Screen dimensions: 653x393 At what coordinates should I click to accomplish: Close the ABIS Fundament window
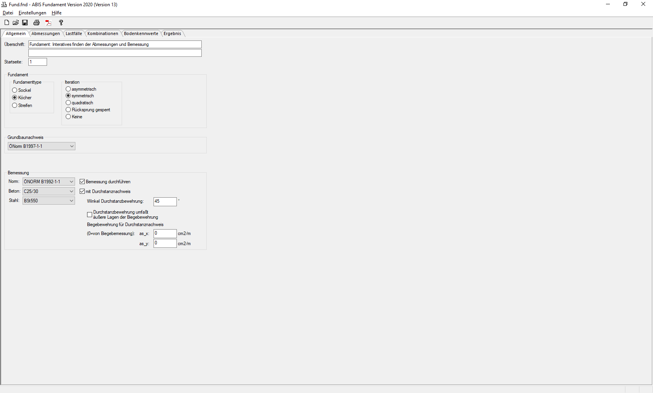coord(643,4)
